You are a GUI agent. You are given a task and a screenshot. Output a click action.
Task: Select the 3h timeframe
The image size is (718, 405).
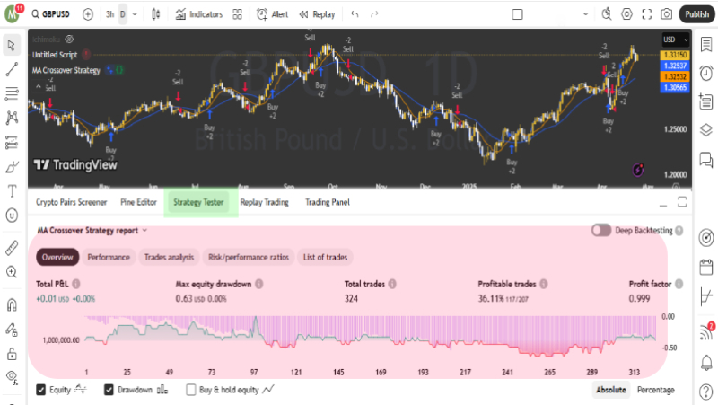pos(109,14)
